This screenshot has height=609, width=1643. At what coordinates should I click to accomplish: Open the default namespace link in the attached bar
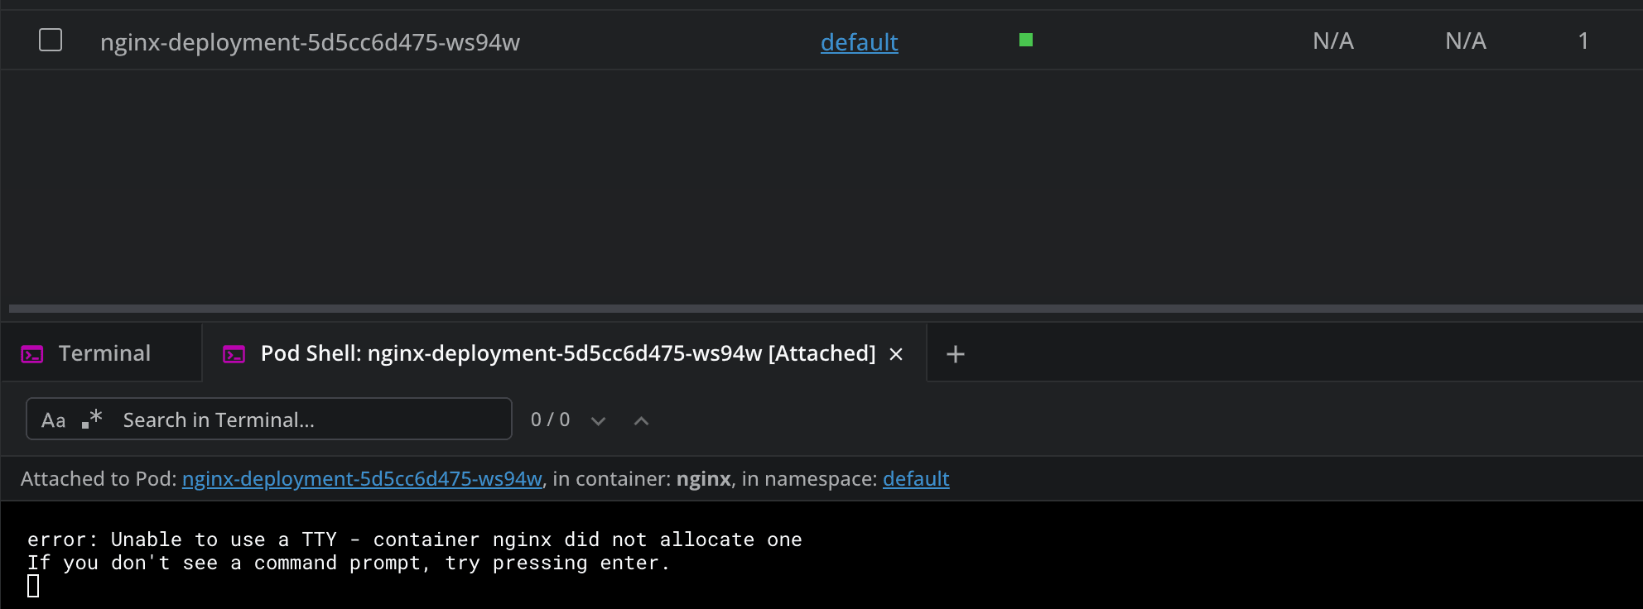point(916,479)
